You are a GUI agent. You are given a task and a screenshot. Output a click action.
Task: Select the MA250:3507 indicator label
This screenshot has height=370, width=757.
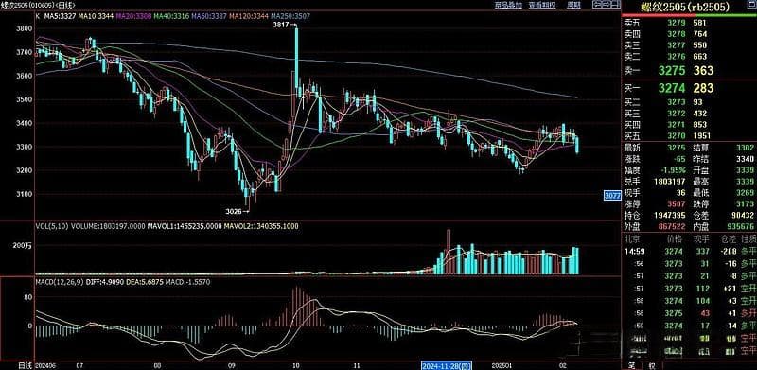(290, 16)
